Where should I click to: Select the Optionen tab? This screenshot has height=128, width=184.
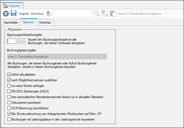[29, 22]
